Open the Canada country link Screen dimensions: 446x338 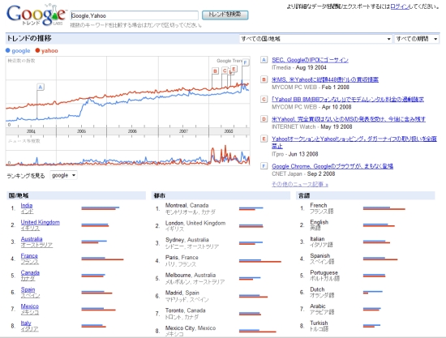pos(30,272)
